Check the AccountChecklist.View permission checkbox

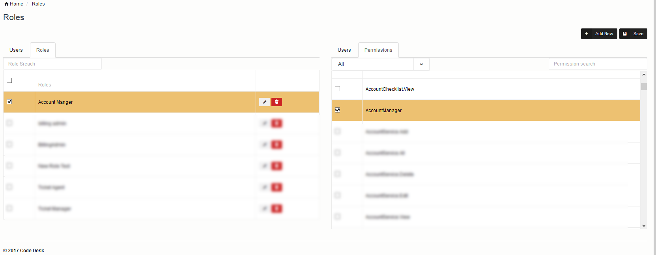[x=338, y=89]
